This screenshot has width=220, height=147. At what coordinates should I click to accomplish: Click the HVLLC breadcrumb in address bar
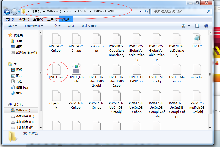[83, 11]
